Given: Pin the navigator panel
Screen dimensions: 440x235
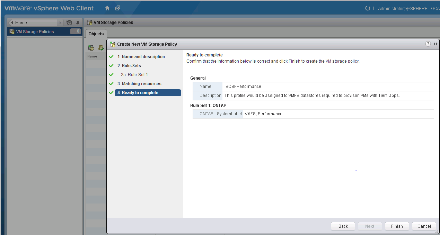Looking at the screenshot, I should (78, 22).
